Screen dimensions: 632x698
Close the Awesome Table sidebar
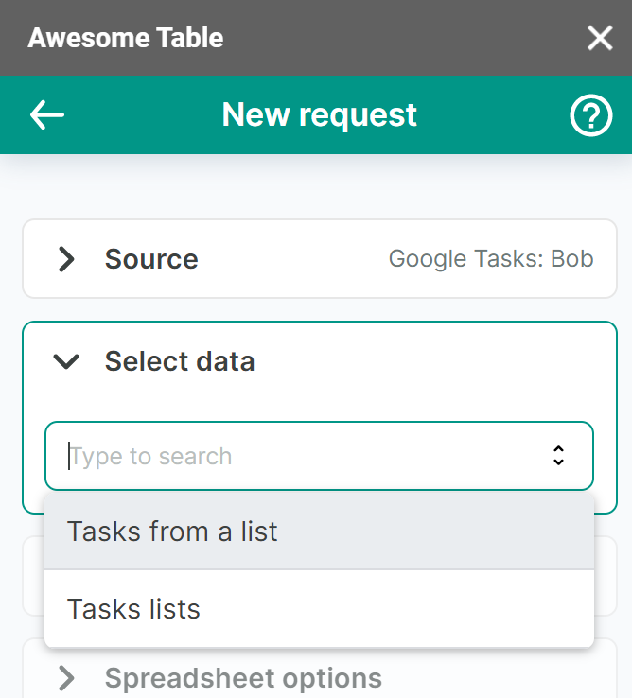(600, 38)
